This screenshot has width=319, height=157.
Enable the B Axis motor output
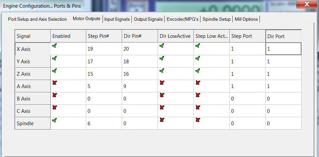point(54,95)
